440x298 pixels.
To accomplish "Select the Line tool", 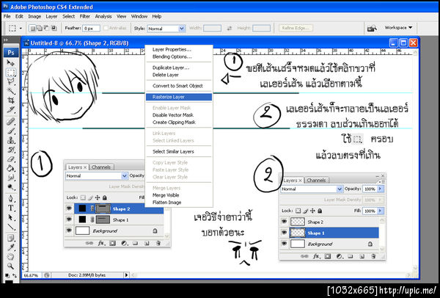I will pos(11,227).
